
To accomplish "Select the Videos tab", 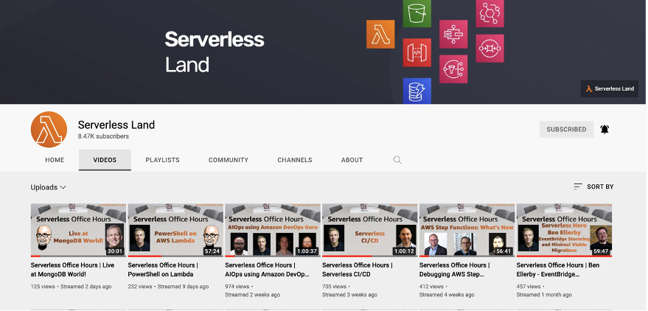I will click(x=105, y=160).
